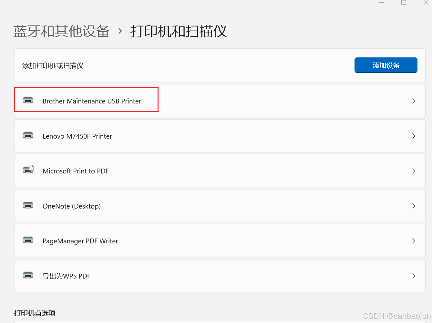Close the settings window
The height and width of the screenshot is (323, 432).
[426, 3]
